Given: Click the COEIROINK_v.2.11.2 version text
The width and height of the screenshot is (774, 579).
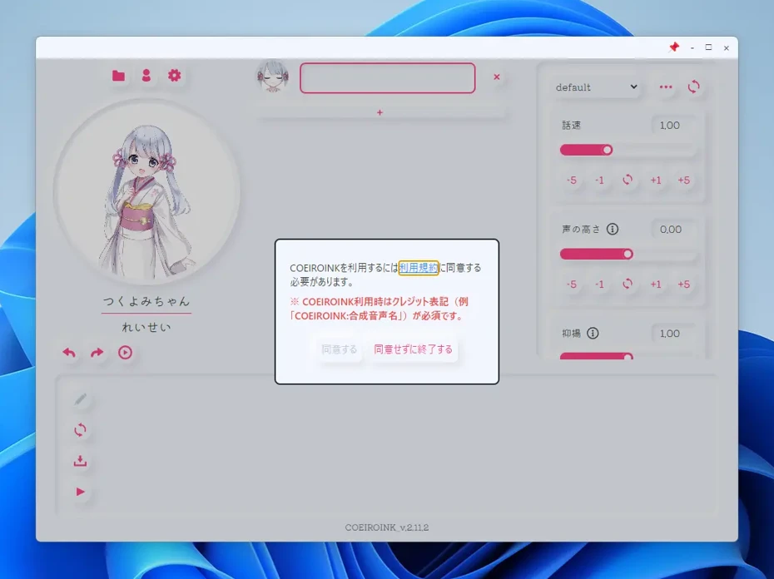Looking at the screenshot, I should tap(386, 527).
